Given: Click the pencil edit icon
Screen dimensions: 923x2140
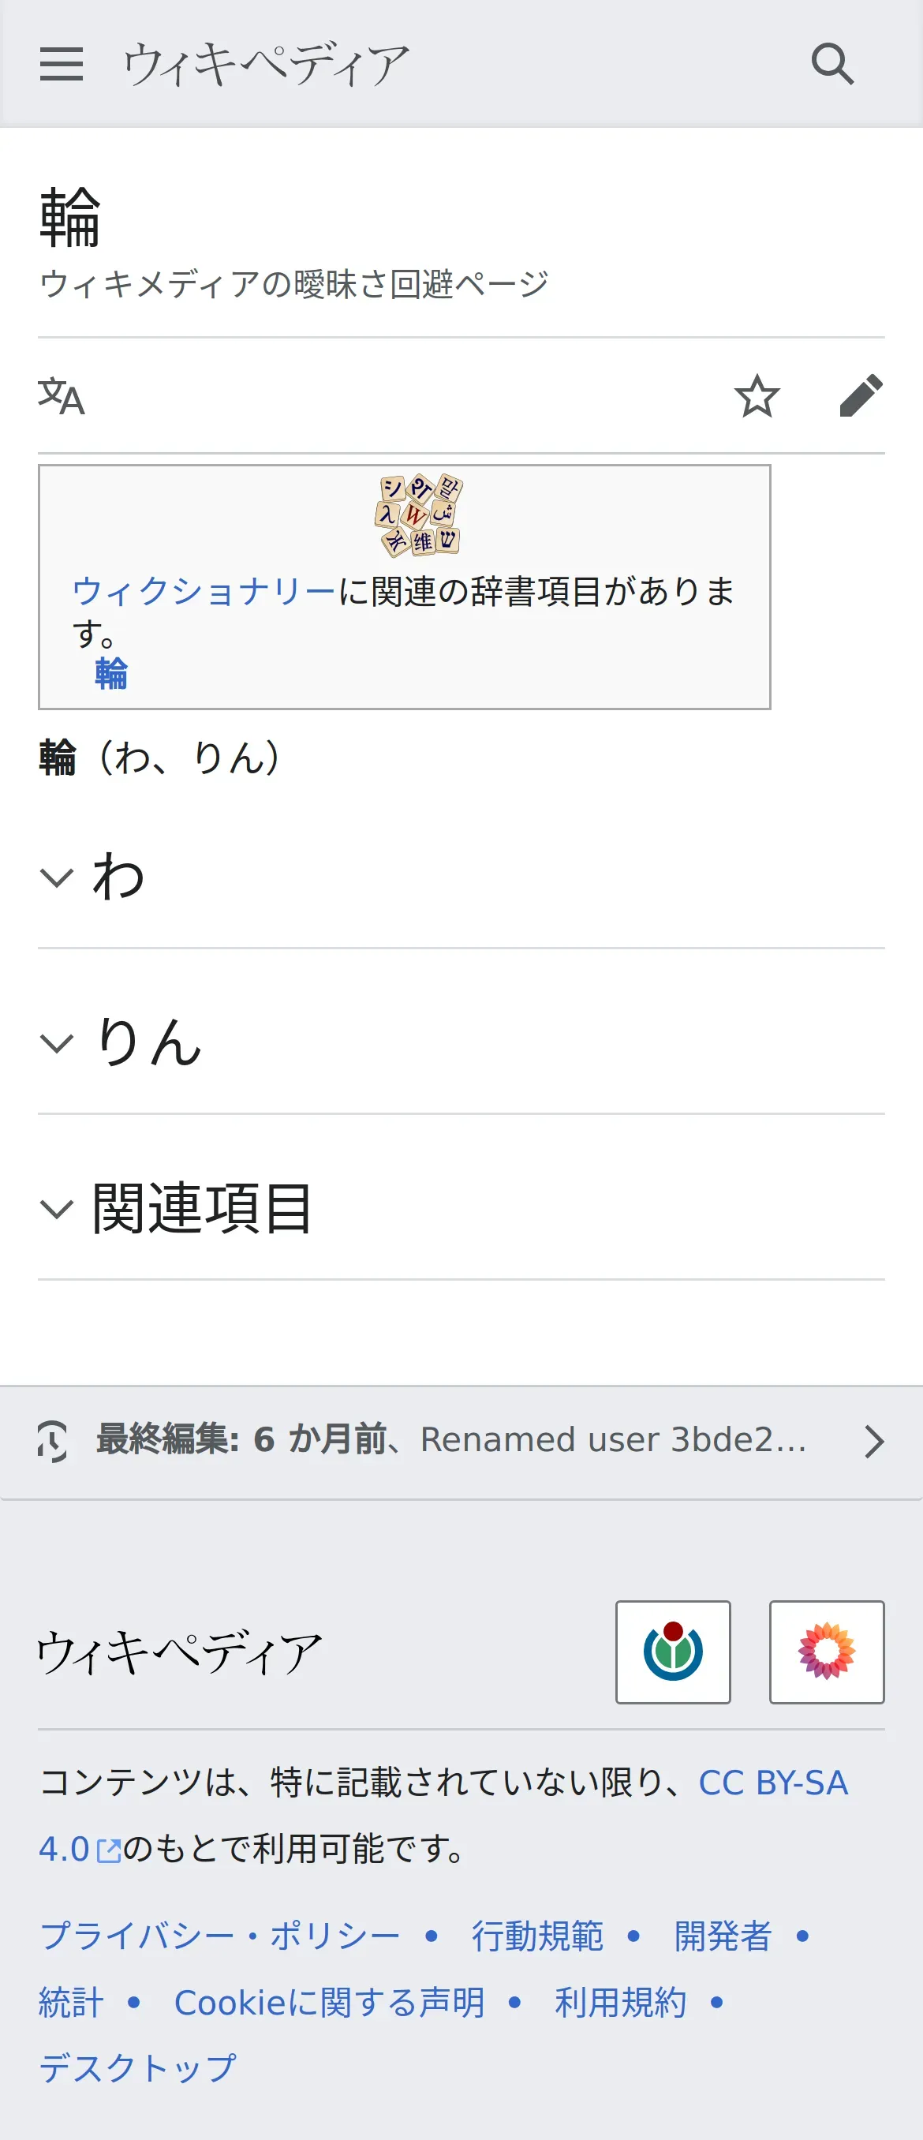Looking at the screenshot, I should tap(861, 395).
